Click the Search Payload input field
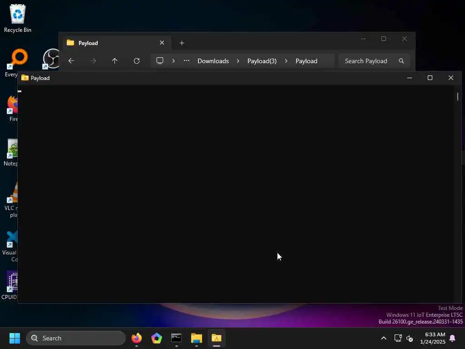This screenshot has width=465, height=349. click(x=374, y=61)
